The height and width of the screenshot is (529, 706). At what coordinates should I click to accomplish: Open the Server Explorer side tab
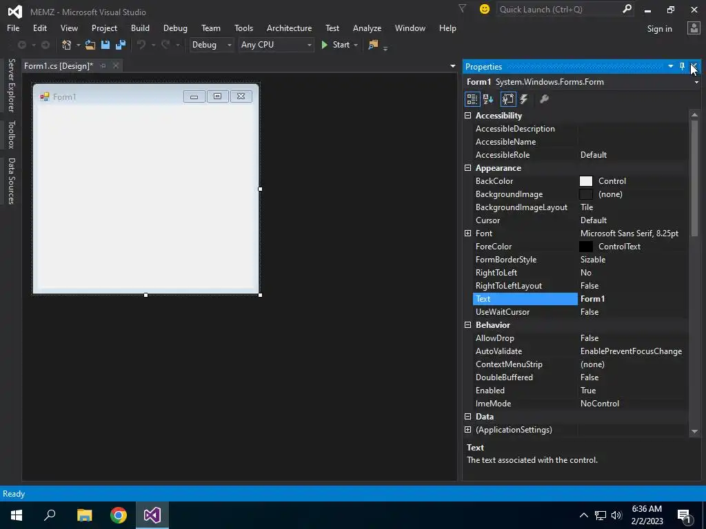pos(11,85)
